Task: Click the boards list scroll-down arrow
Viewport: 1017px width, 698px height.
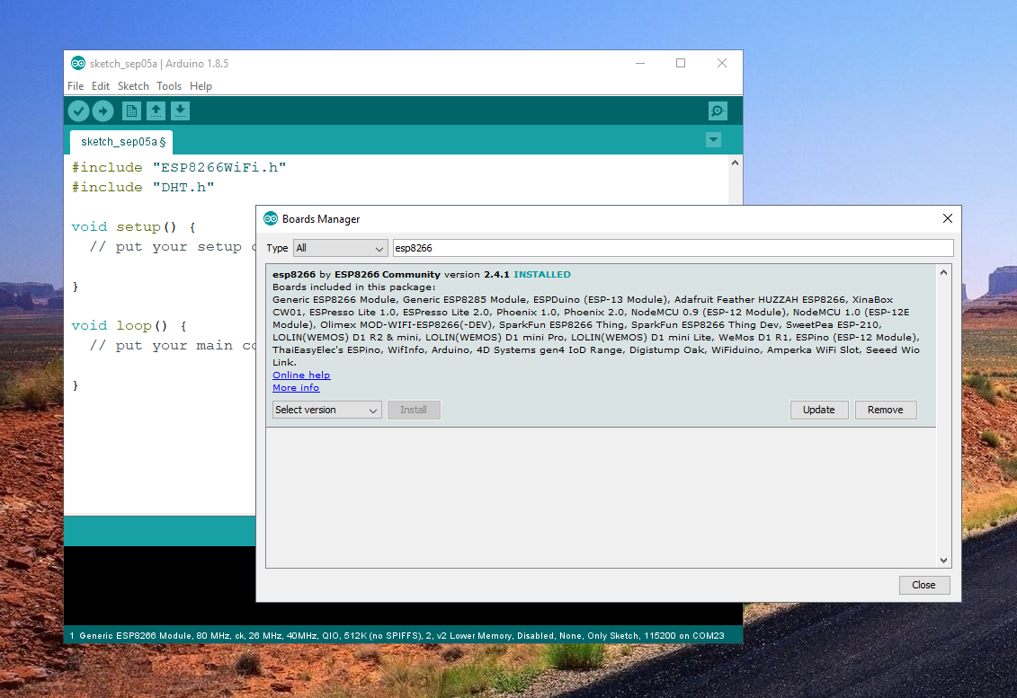Action: 943,560
